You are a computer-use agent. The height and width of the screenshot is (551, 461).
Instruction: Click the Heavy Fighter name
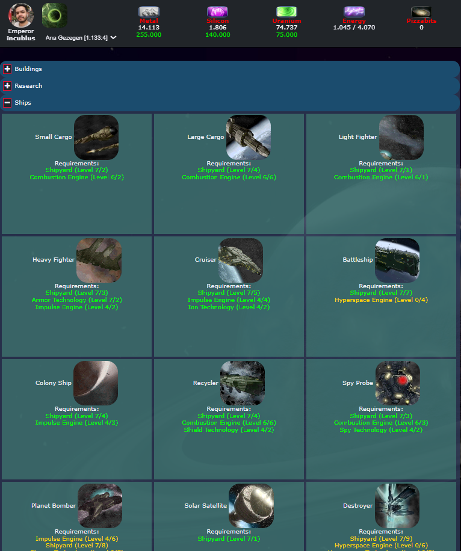(x=54, y=260)
